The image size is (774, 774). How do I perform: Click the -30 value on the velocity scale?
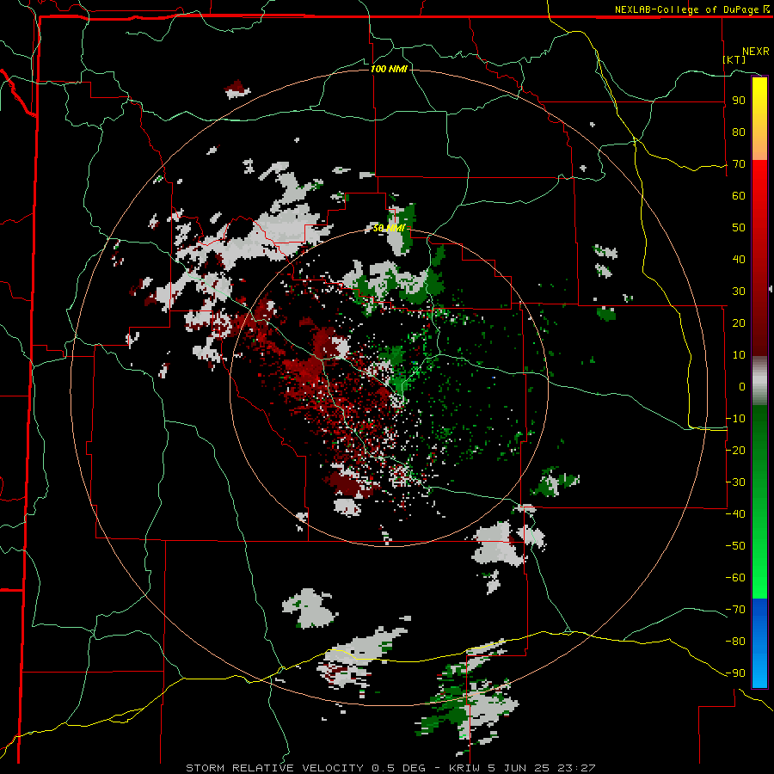click(x=735, y=482)
